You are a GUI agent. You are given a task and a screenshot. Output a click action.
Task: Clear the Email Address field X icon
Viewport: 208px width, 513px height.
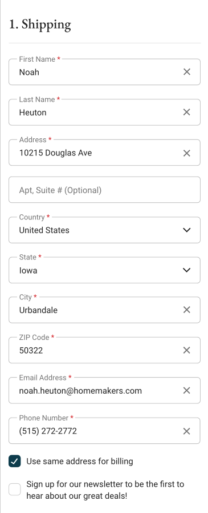186,390
